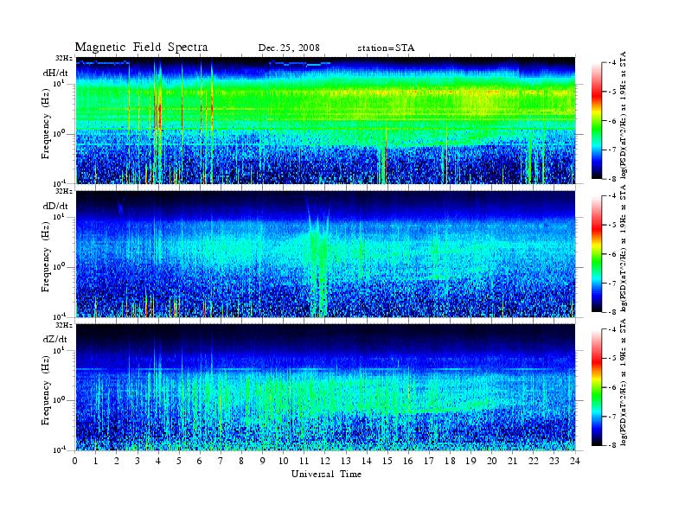
Task: Click the '32Hz' label of dD/dt panel
Action: pyautogui.click(x=64, y=191)
